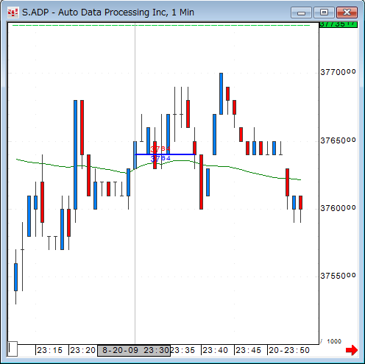Click the green 37735 price marker
The height and width of the screenshot is (364, 365).
pos(339,24)
